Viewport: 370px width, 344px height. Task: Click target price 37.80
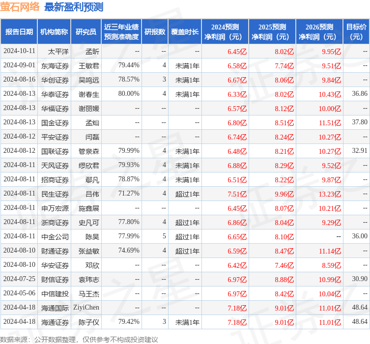coord(360,122)
